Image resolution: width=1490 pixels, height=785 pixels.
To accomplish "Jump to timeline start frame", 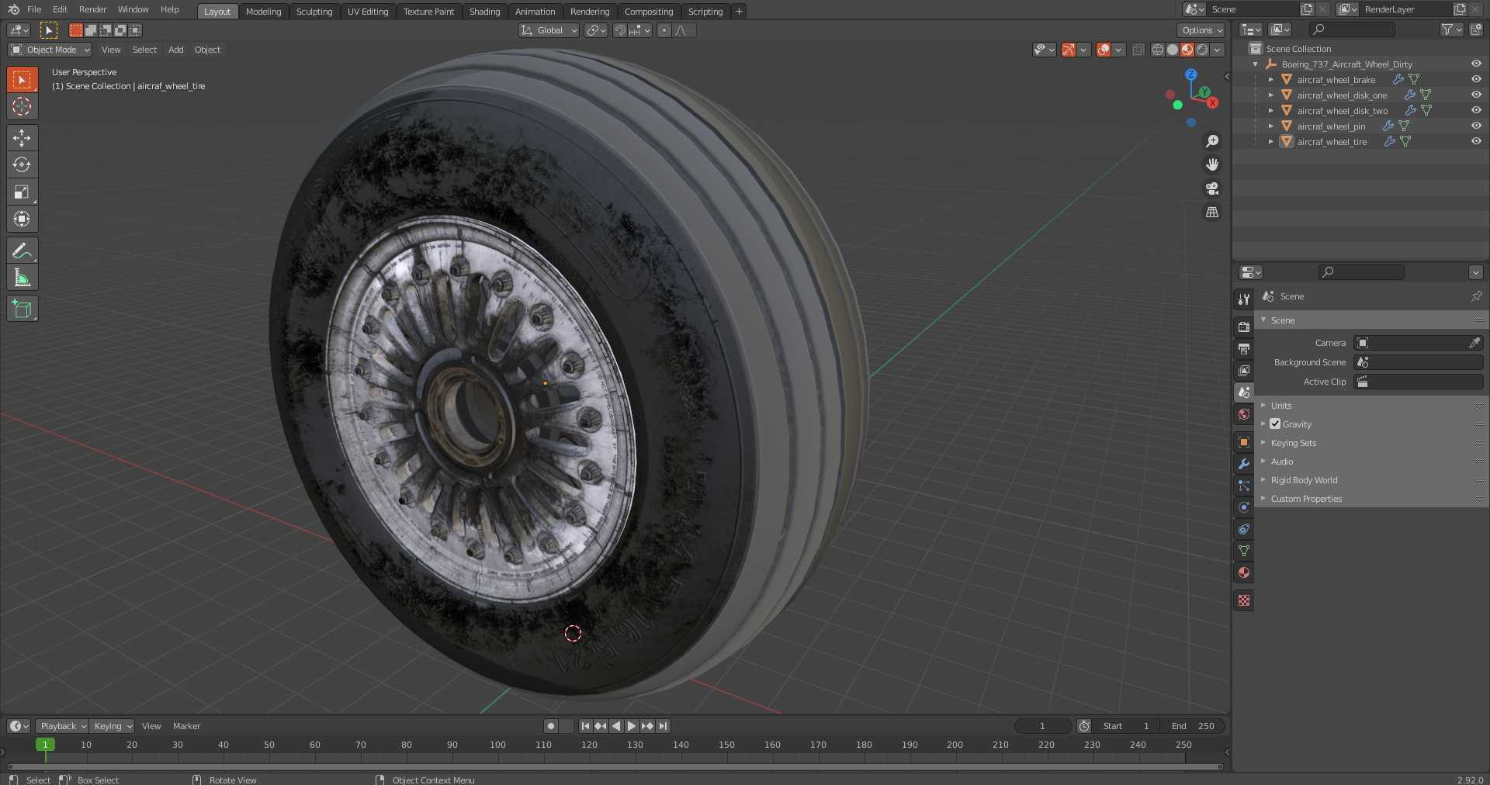I will [x=585, y=726].
